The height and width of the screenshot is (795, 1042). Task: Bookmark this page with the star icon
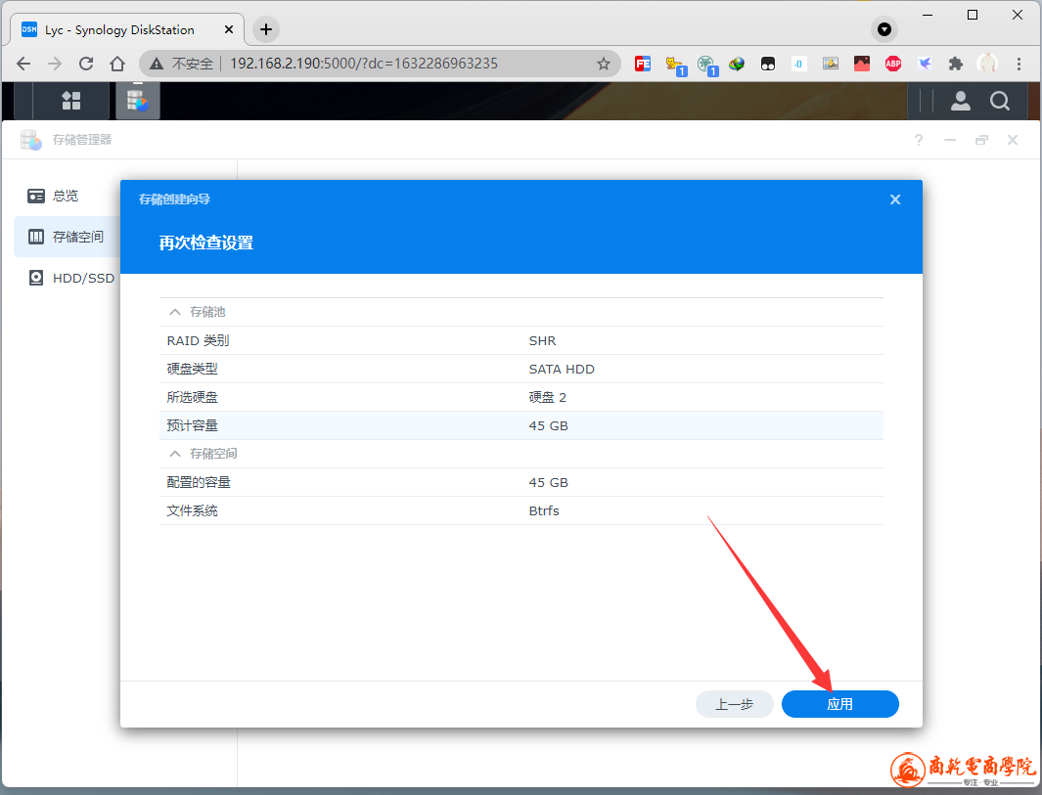(x=604, y=64)
